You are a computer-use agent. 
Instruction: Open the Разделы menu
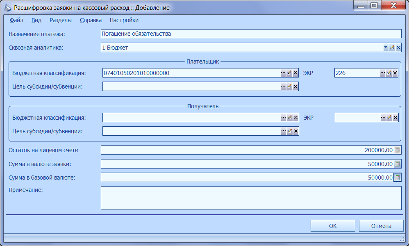click(61, 20)
